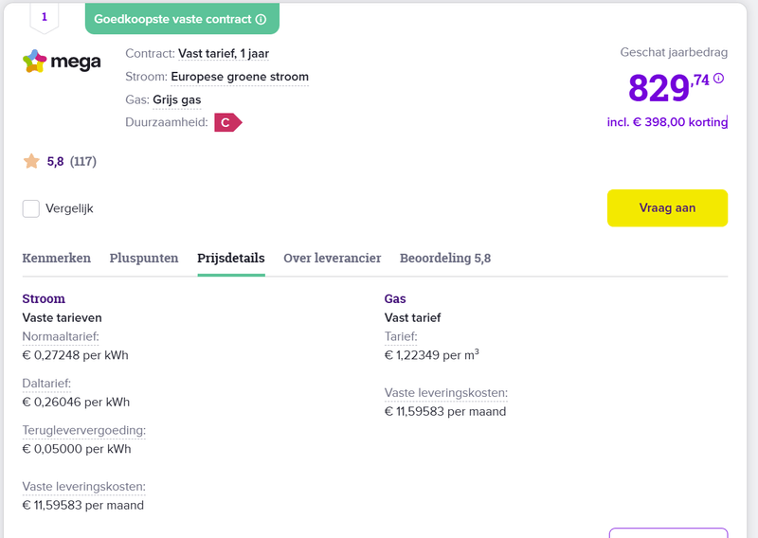This screenshot has width=758, height=538.
Task: Click the Terugleververgoeding term label
Action: point(84,430)
